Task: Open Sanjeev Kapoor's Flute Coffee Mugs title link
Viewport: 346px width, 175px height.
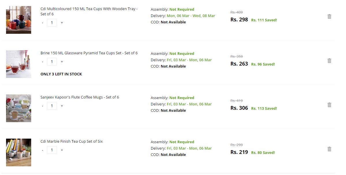Action: [80, 97]
